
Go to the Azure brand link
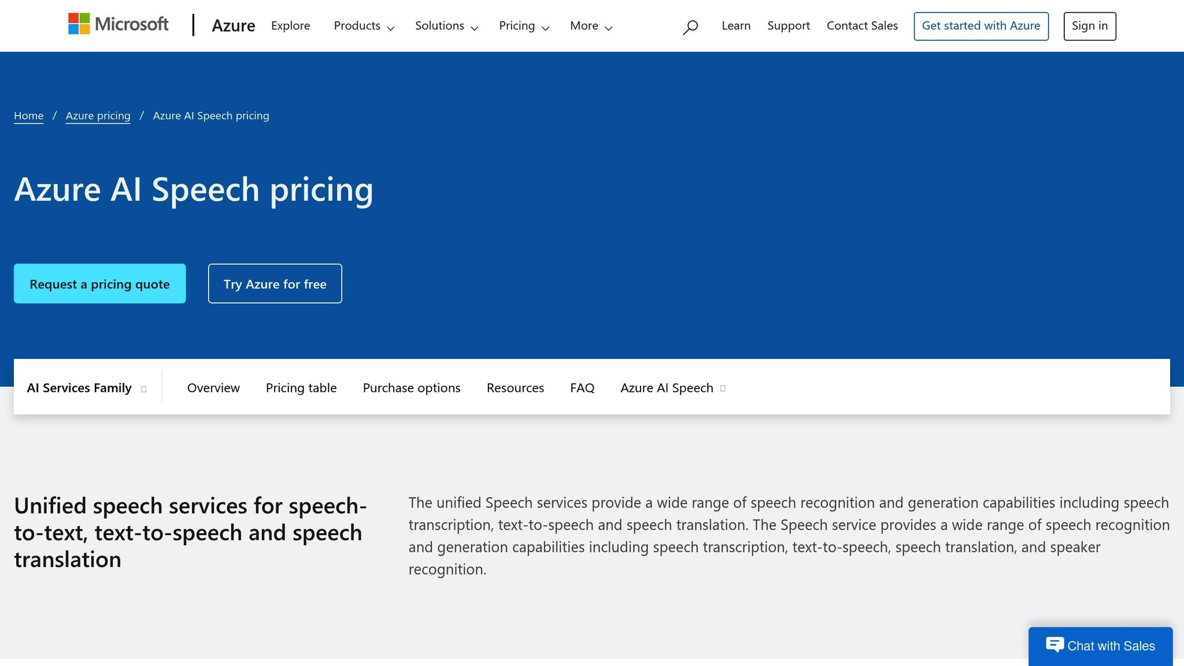pyautogui.click(x=233, y=25)
